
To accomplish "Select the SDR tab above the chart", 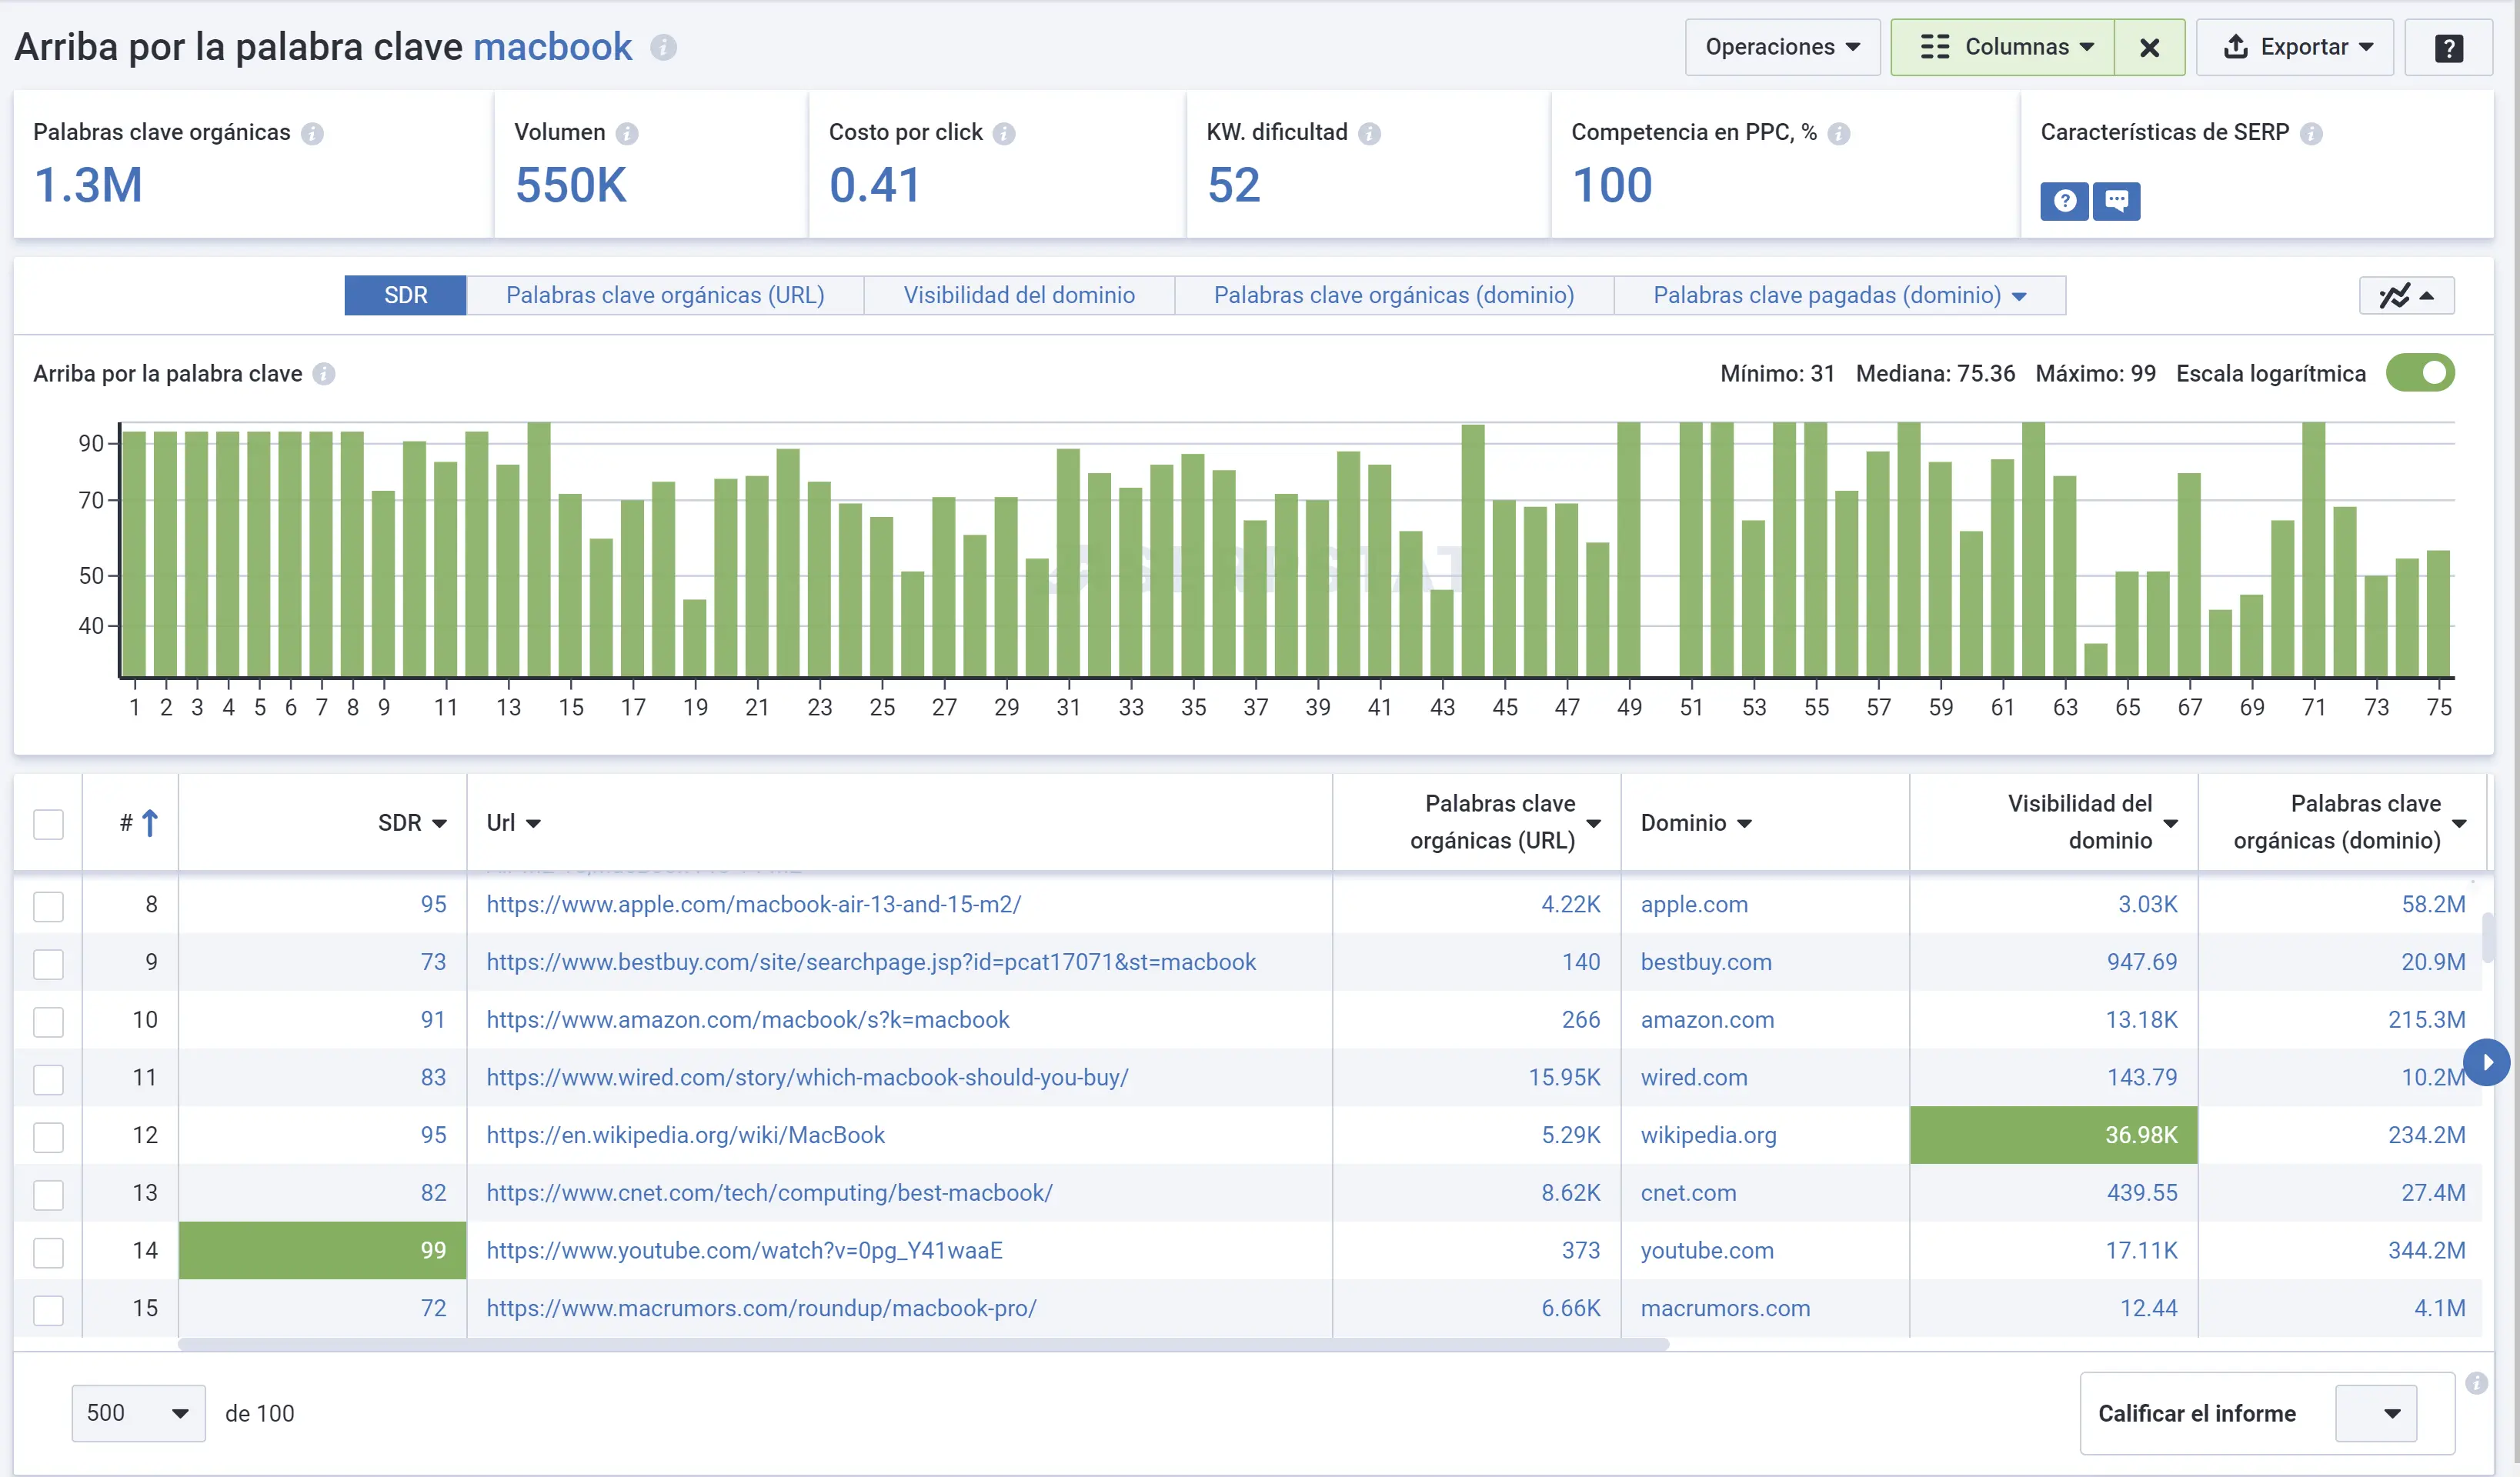I will pyautogui.click(x=405, y=295).
